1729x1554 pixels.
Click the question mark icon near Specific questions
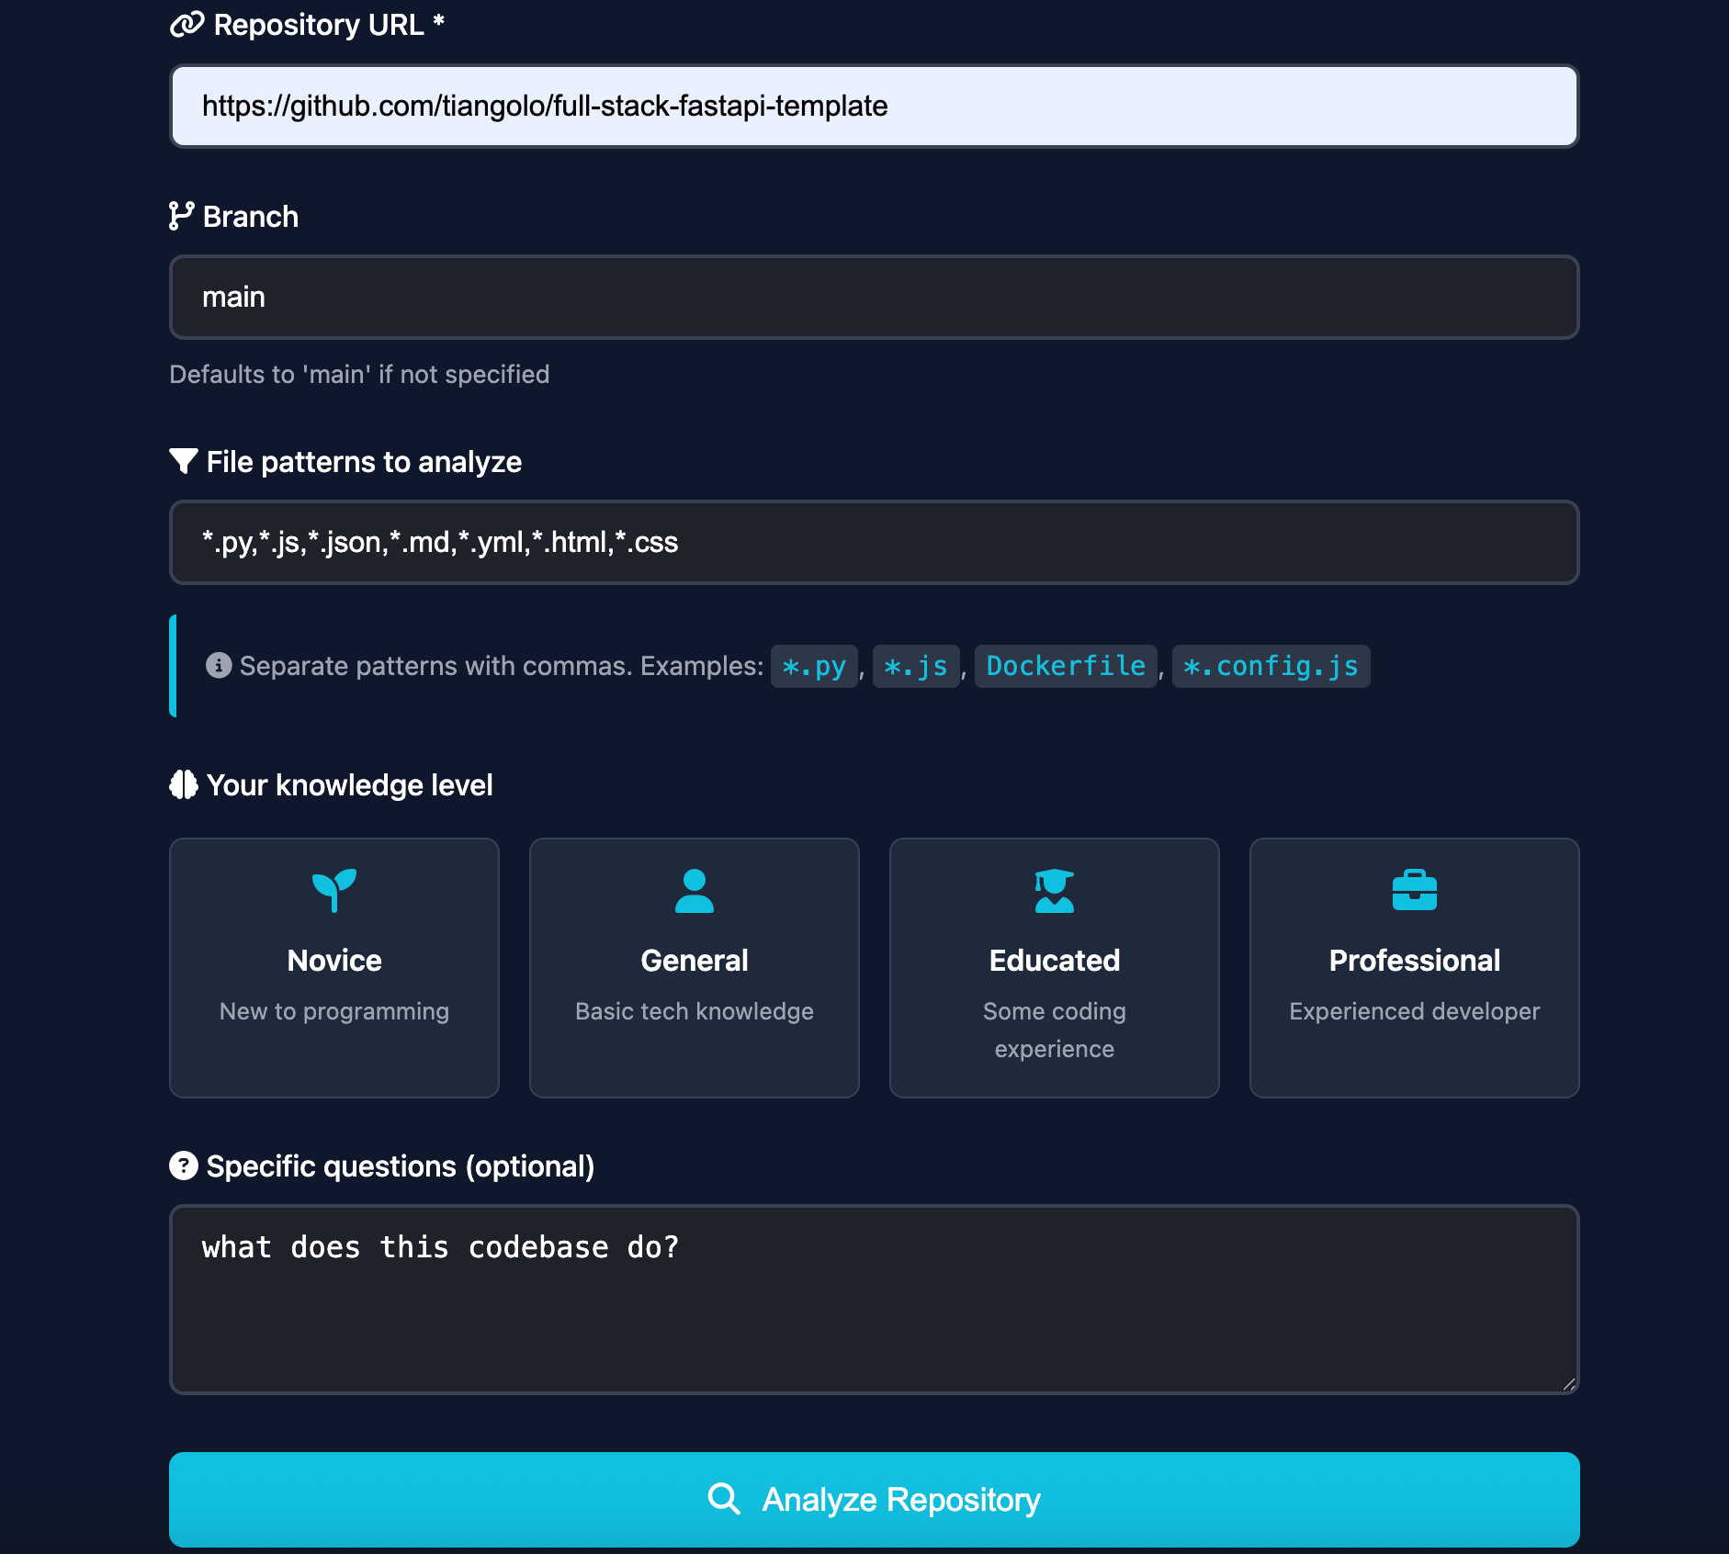click(x=184, y=1165)
